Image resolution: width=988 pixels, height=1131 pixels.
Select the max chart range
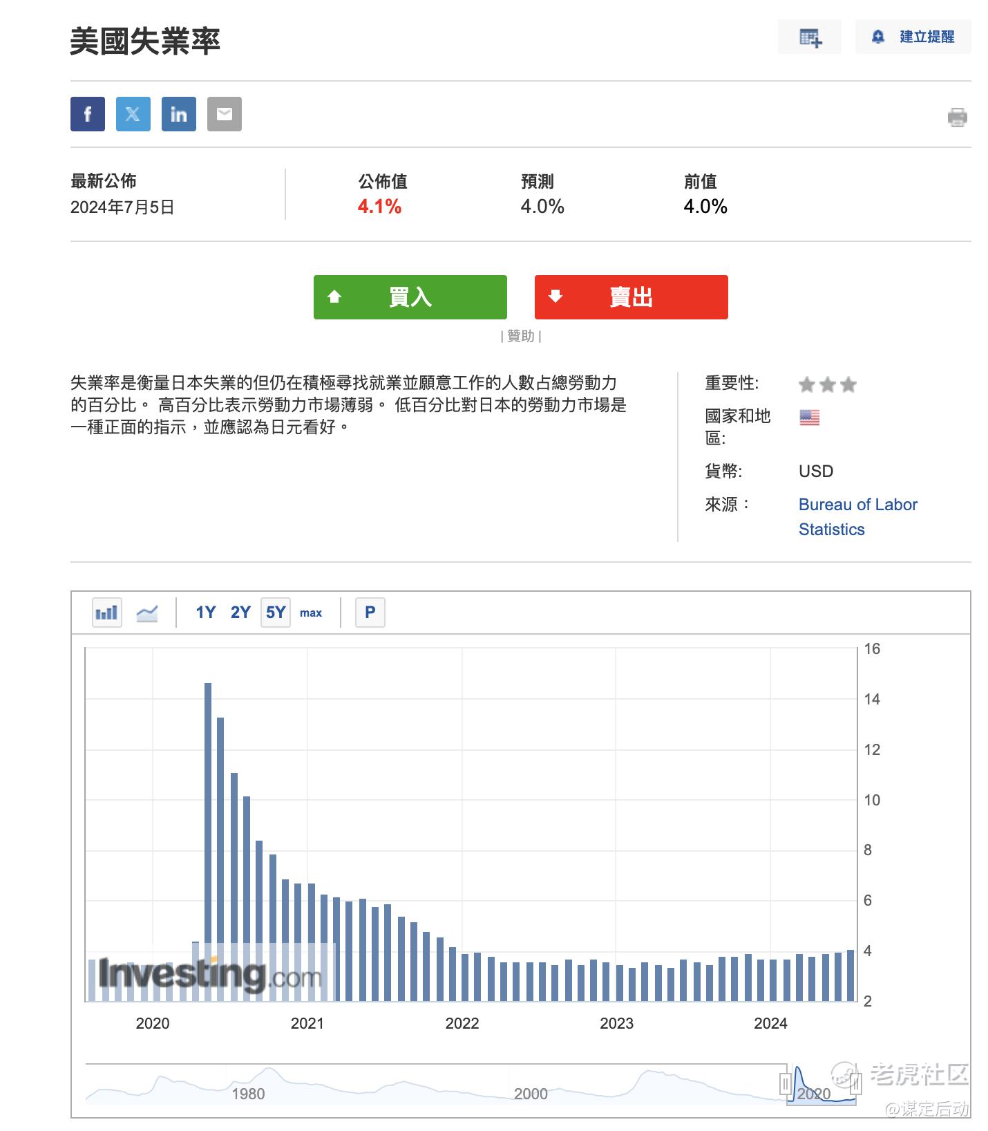tap(311, 613)
